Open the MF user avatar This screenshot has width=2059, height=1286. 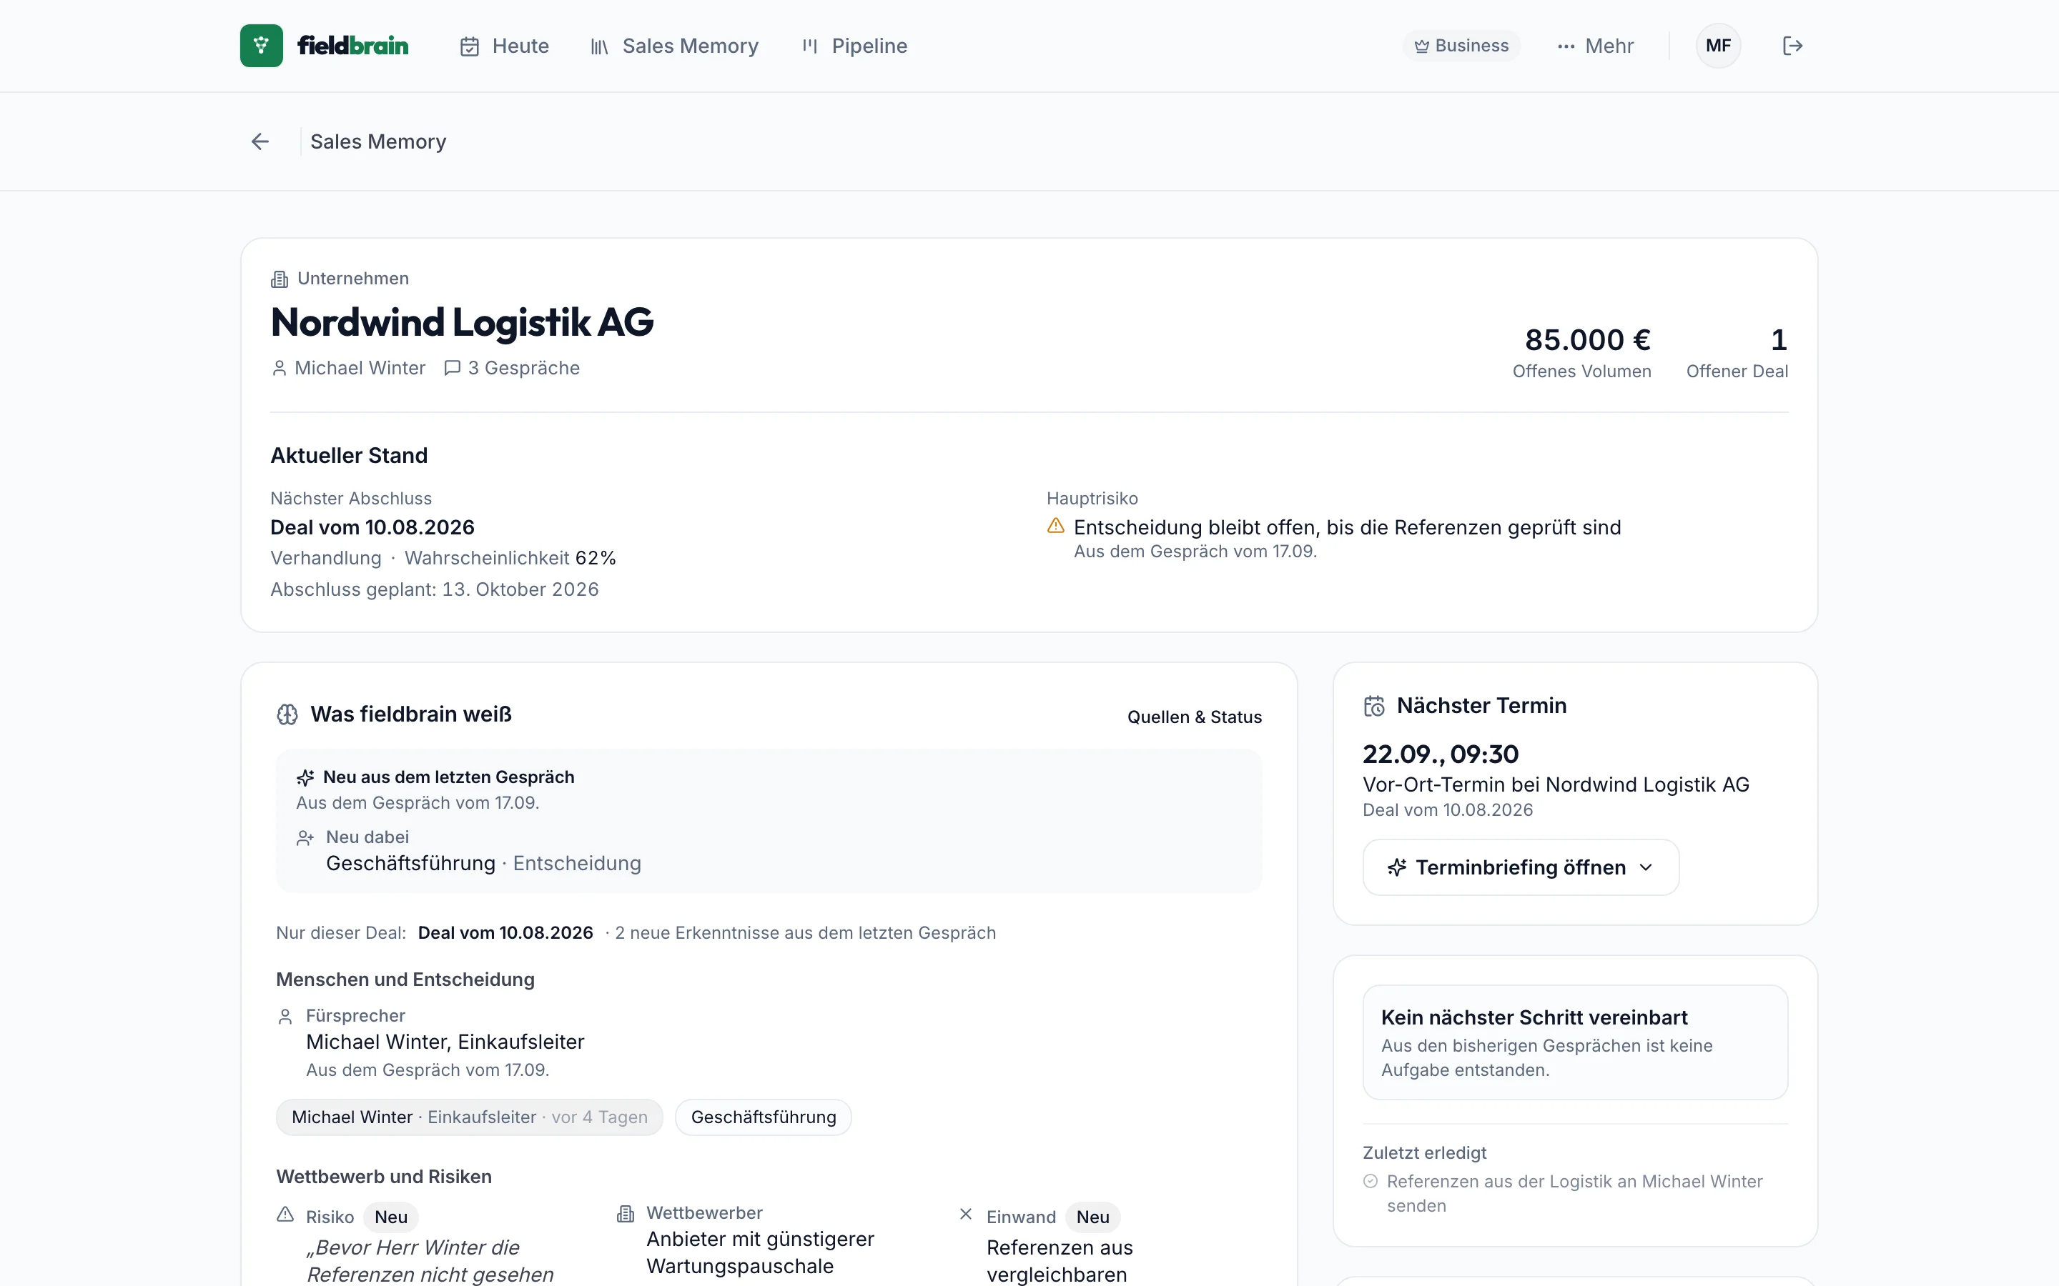[1718, 46]
